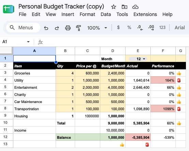
Task: Open the Extensions menu
Action: (145, 14)
